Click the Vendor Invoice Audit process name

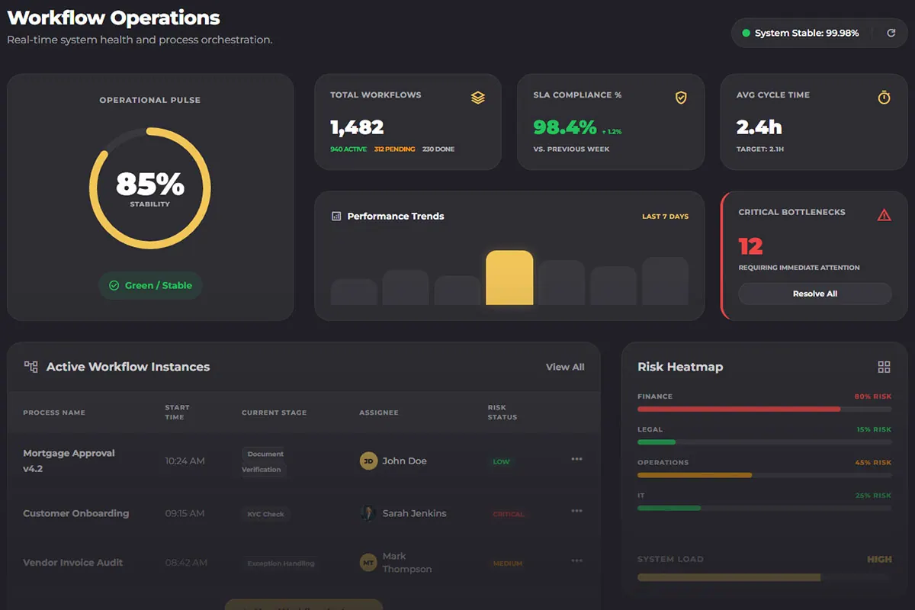tap(73, 563)
